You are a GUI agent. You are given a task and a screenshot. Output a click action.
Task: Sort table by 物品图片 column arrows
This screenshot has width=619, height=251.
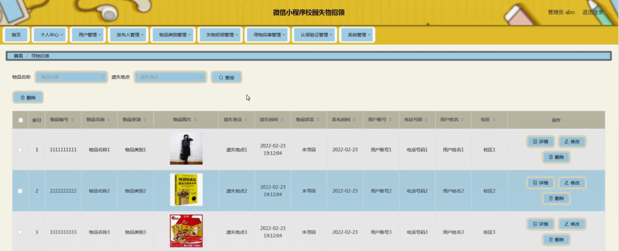pos(196,120)
